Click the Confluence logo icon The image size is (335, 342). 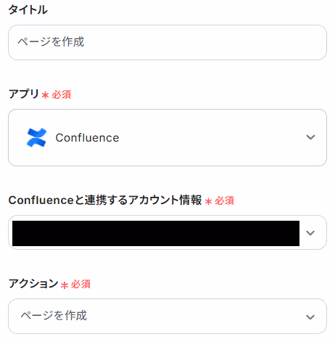point(36,137)
